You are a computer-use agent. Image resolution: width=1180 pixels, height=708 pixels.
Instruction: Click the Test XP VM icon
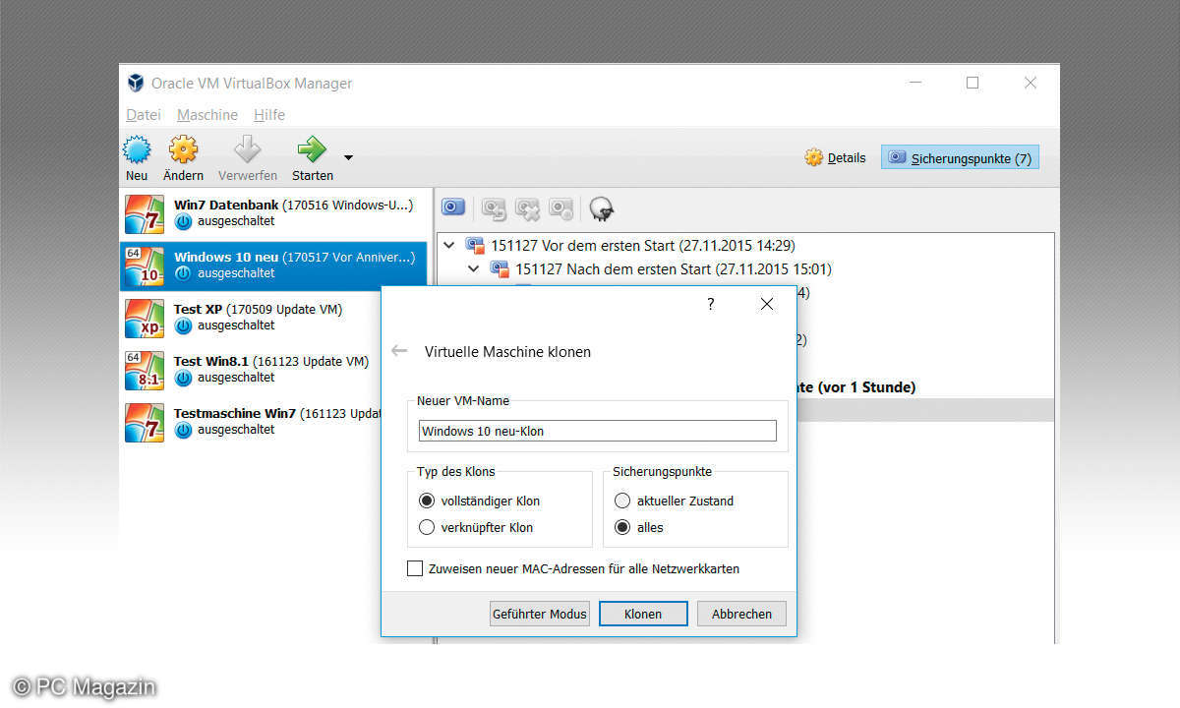(145, 318)
